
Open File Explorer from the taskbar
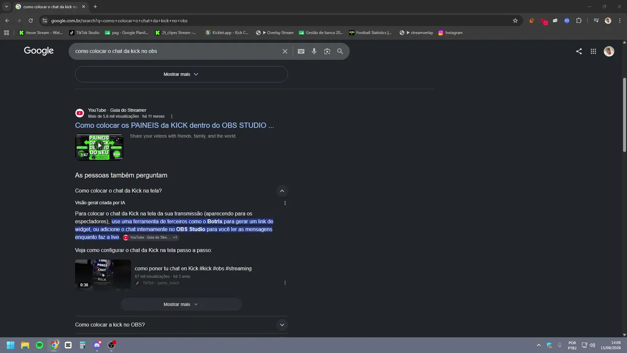point(25,345)
